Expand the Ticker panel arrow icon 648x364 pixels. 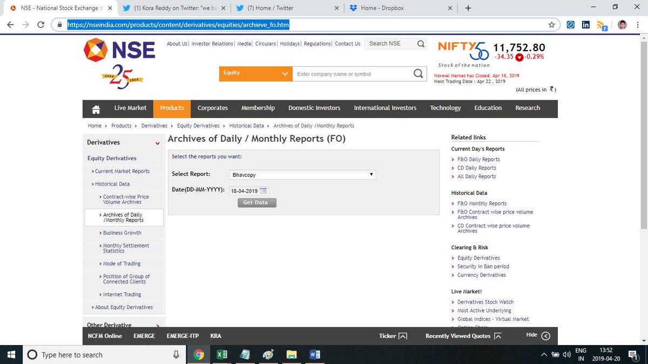tap(403, 336)
